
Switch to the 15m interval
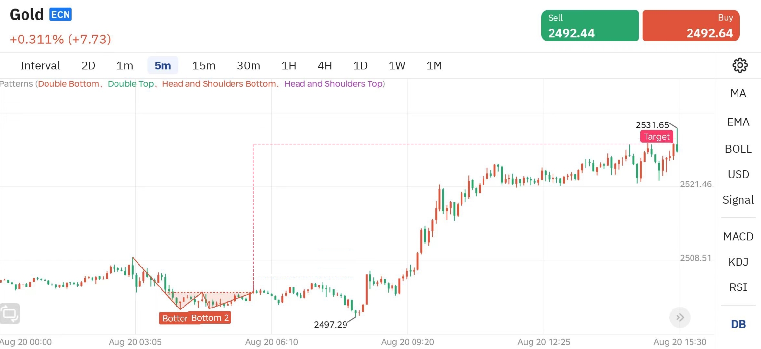204,65
